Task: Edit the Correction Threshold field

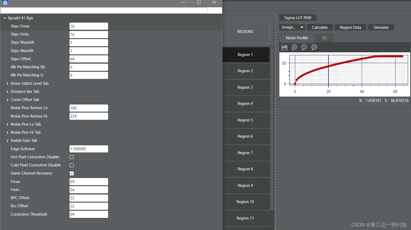Action: coord(89,214)
